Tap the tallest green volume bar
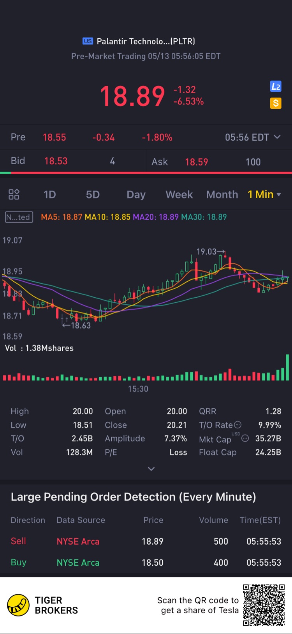Viewport: 292px width, 634px height. tap(287, 367)
